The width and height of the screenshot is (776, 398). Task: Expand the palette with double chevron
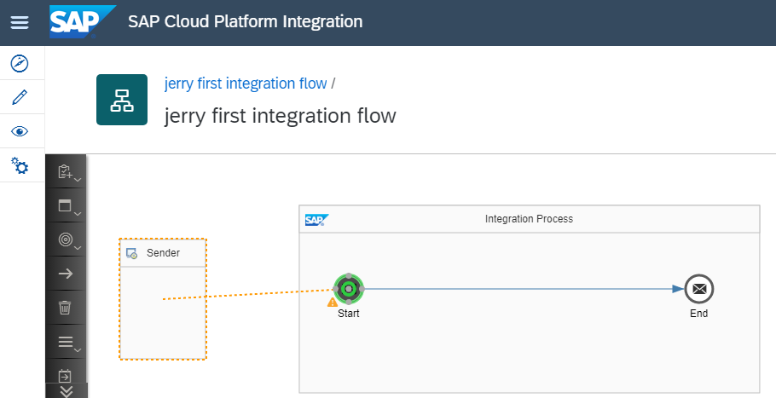(x=67, y=391)
